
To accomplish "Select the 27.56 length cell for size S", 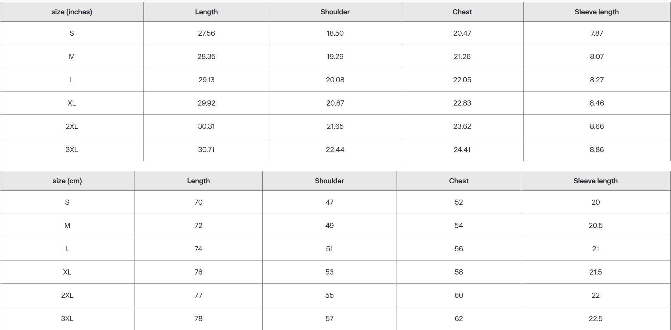I will pyautogui.click(x=206, y=33).
